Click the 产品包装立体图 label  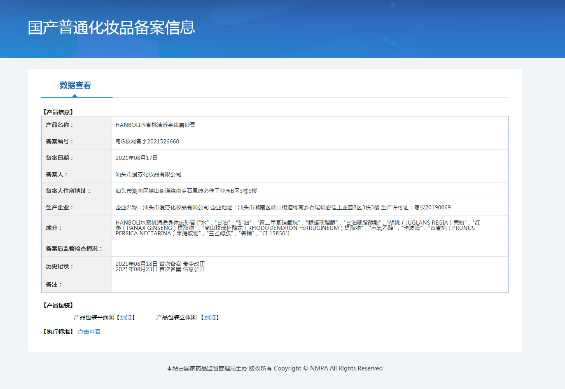coord(176,317)
